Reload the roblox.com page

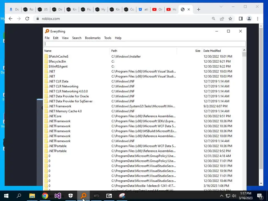point(27,19)
